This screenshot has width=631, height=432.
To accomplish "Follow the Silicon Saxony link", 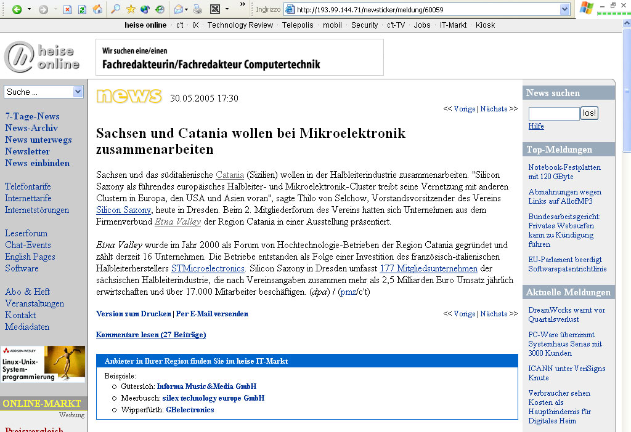I will pos(123,210).
